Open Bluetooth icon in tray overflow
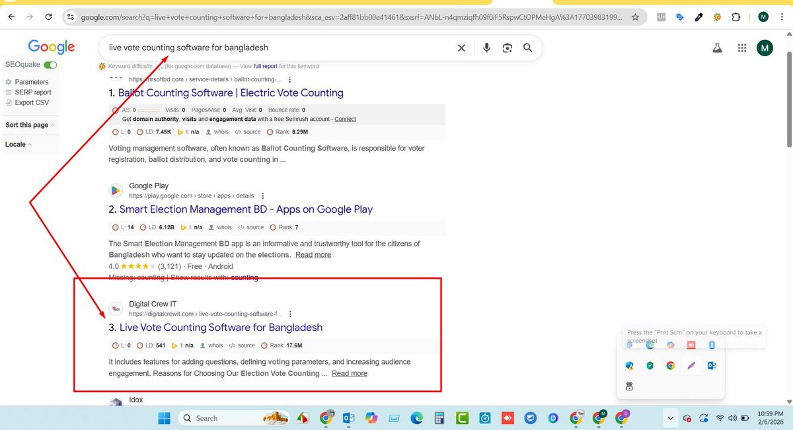The image size is (793, 430). pos(712,345)
